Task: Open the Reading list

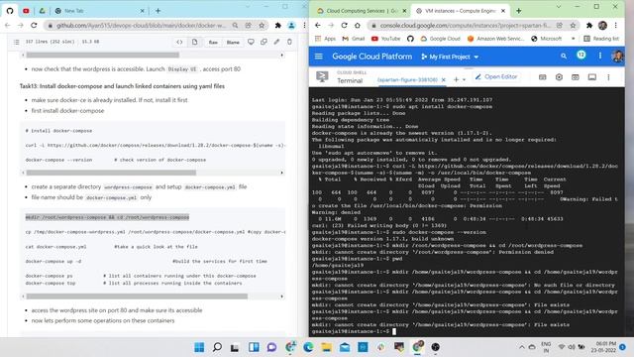Action: point(601,39)
